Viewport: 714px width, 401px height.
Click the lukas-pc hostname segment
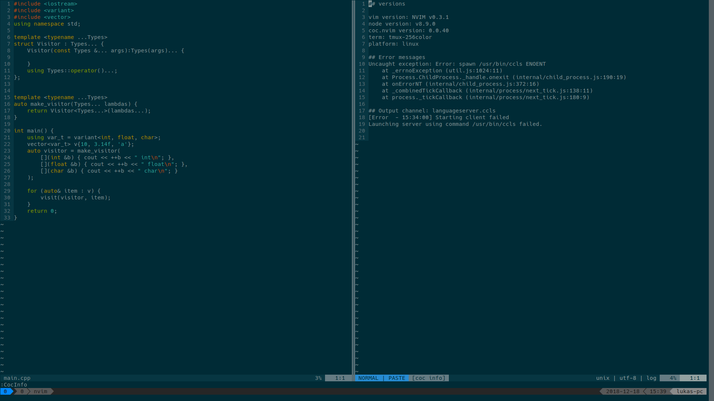(690, 391)
